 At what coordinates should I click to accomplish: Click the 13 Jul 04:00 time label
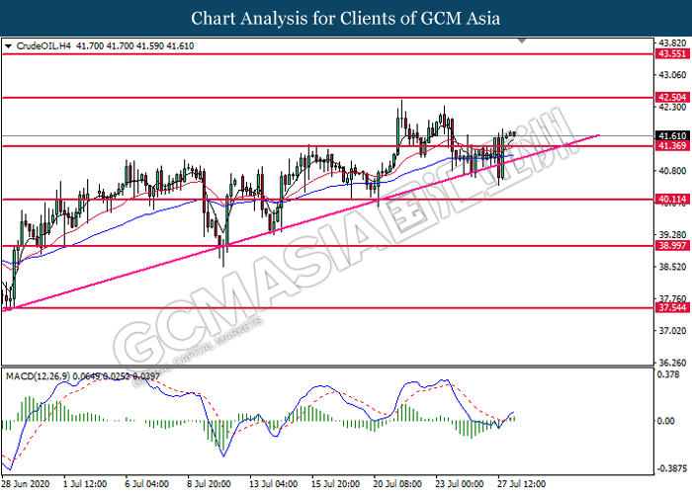[273, 484]
